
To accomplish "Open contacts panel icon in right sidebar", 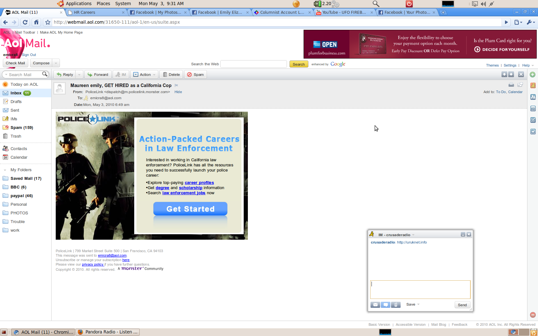I will 533,97.
